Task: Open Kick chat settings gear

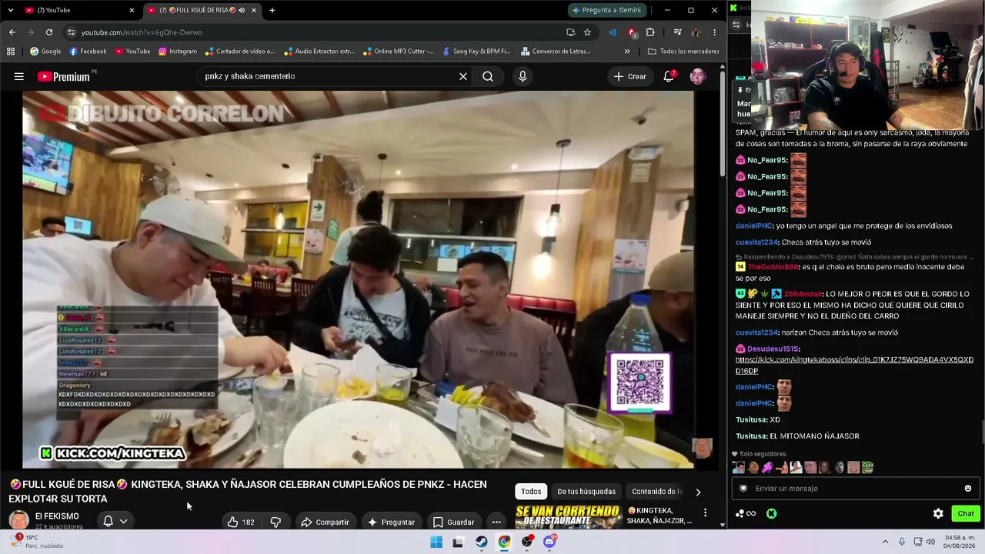Action: tap(938, 514)
